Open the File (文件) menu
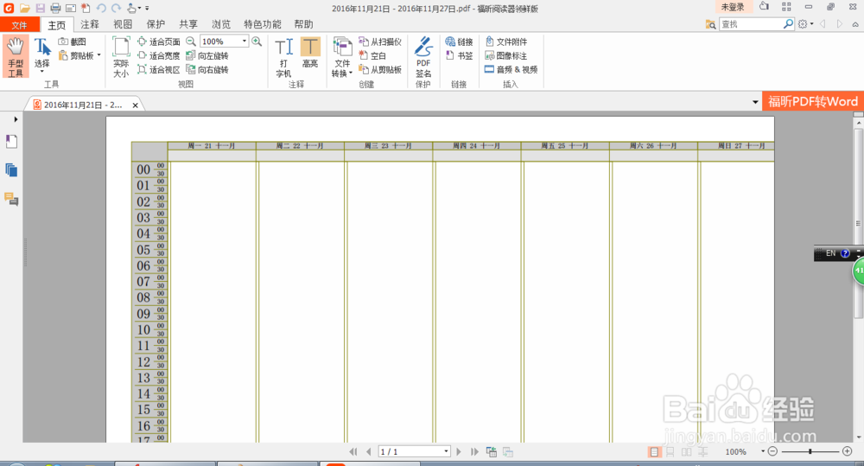The height and width of the screenshot is (466, 864). coord(19,25)
